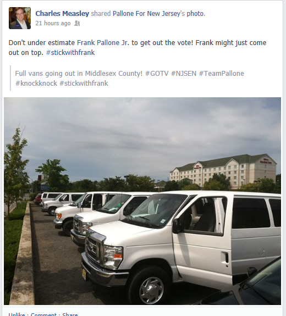Image resolution: width=286 pixels, height=316 pixels.
Task: Click #stickwithfrank in the quoted caption
Action: point(84,83)
